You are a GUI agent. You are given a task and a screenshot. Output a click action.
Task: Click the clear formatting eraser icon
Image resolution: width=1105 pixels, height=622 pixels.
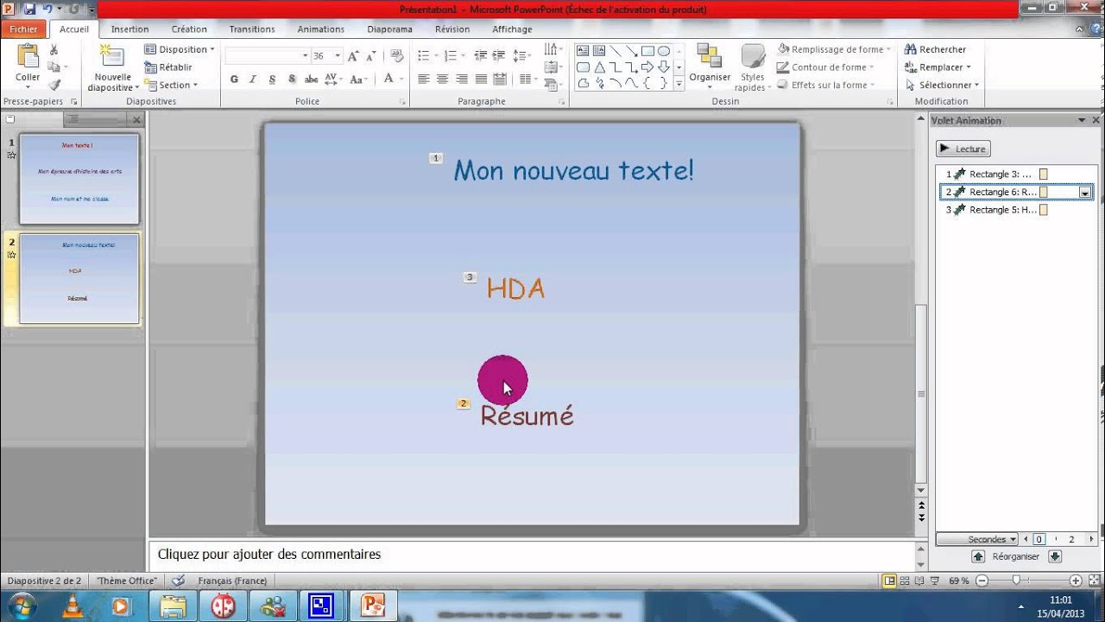click(397, 55)
